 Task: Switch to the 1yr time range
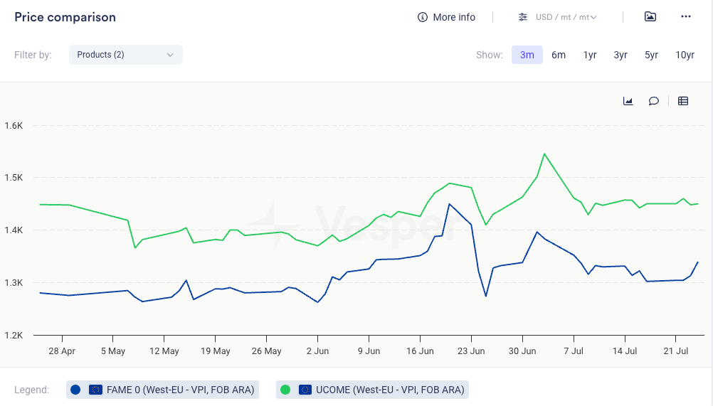[590, 55]
